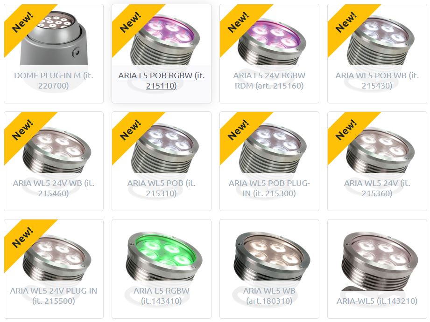This screenshot has width=430, height=322.
Task: Open the ARIA L5 24V RGBW RDM product image
Action: tap(269, 35)
